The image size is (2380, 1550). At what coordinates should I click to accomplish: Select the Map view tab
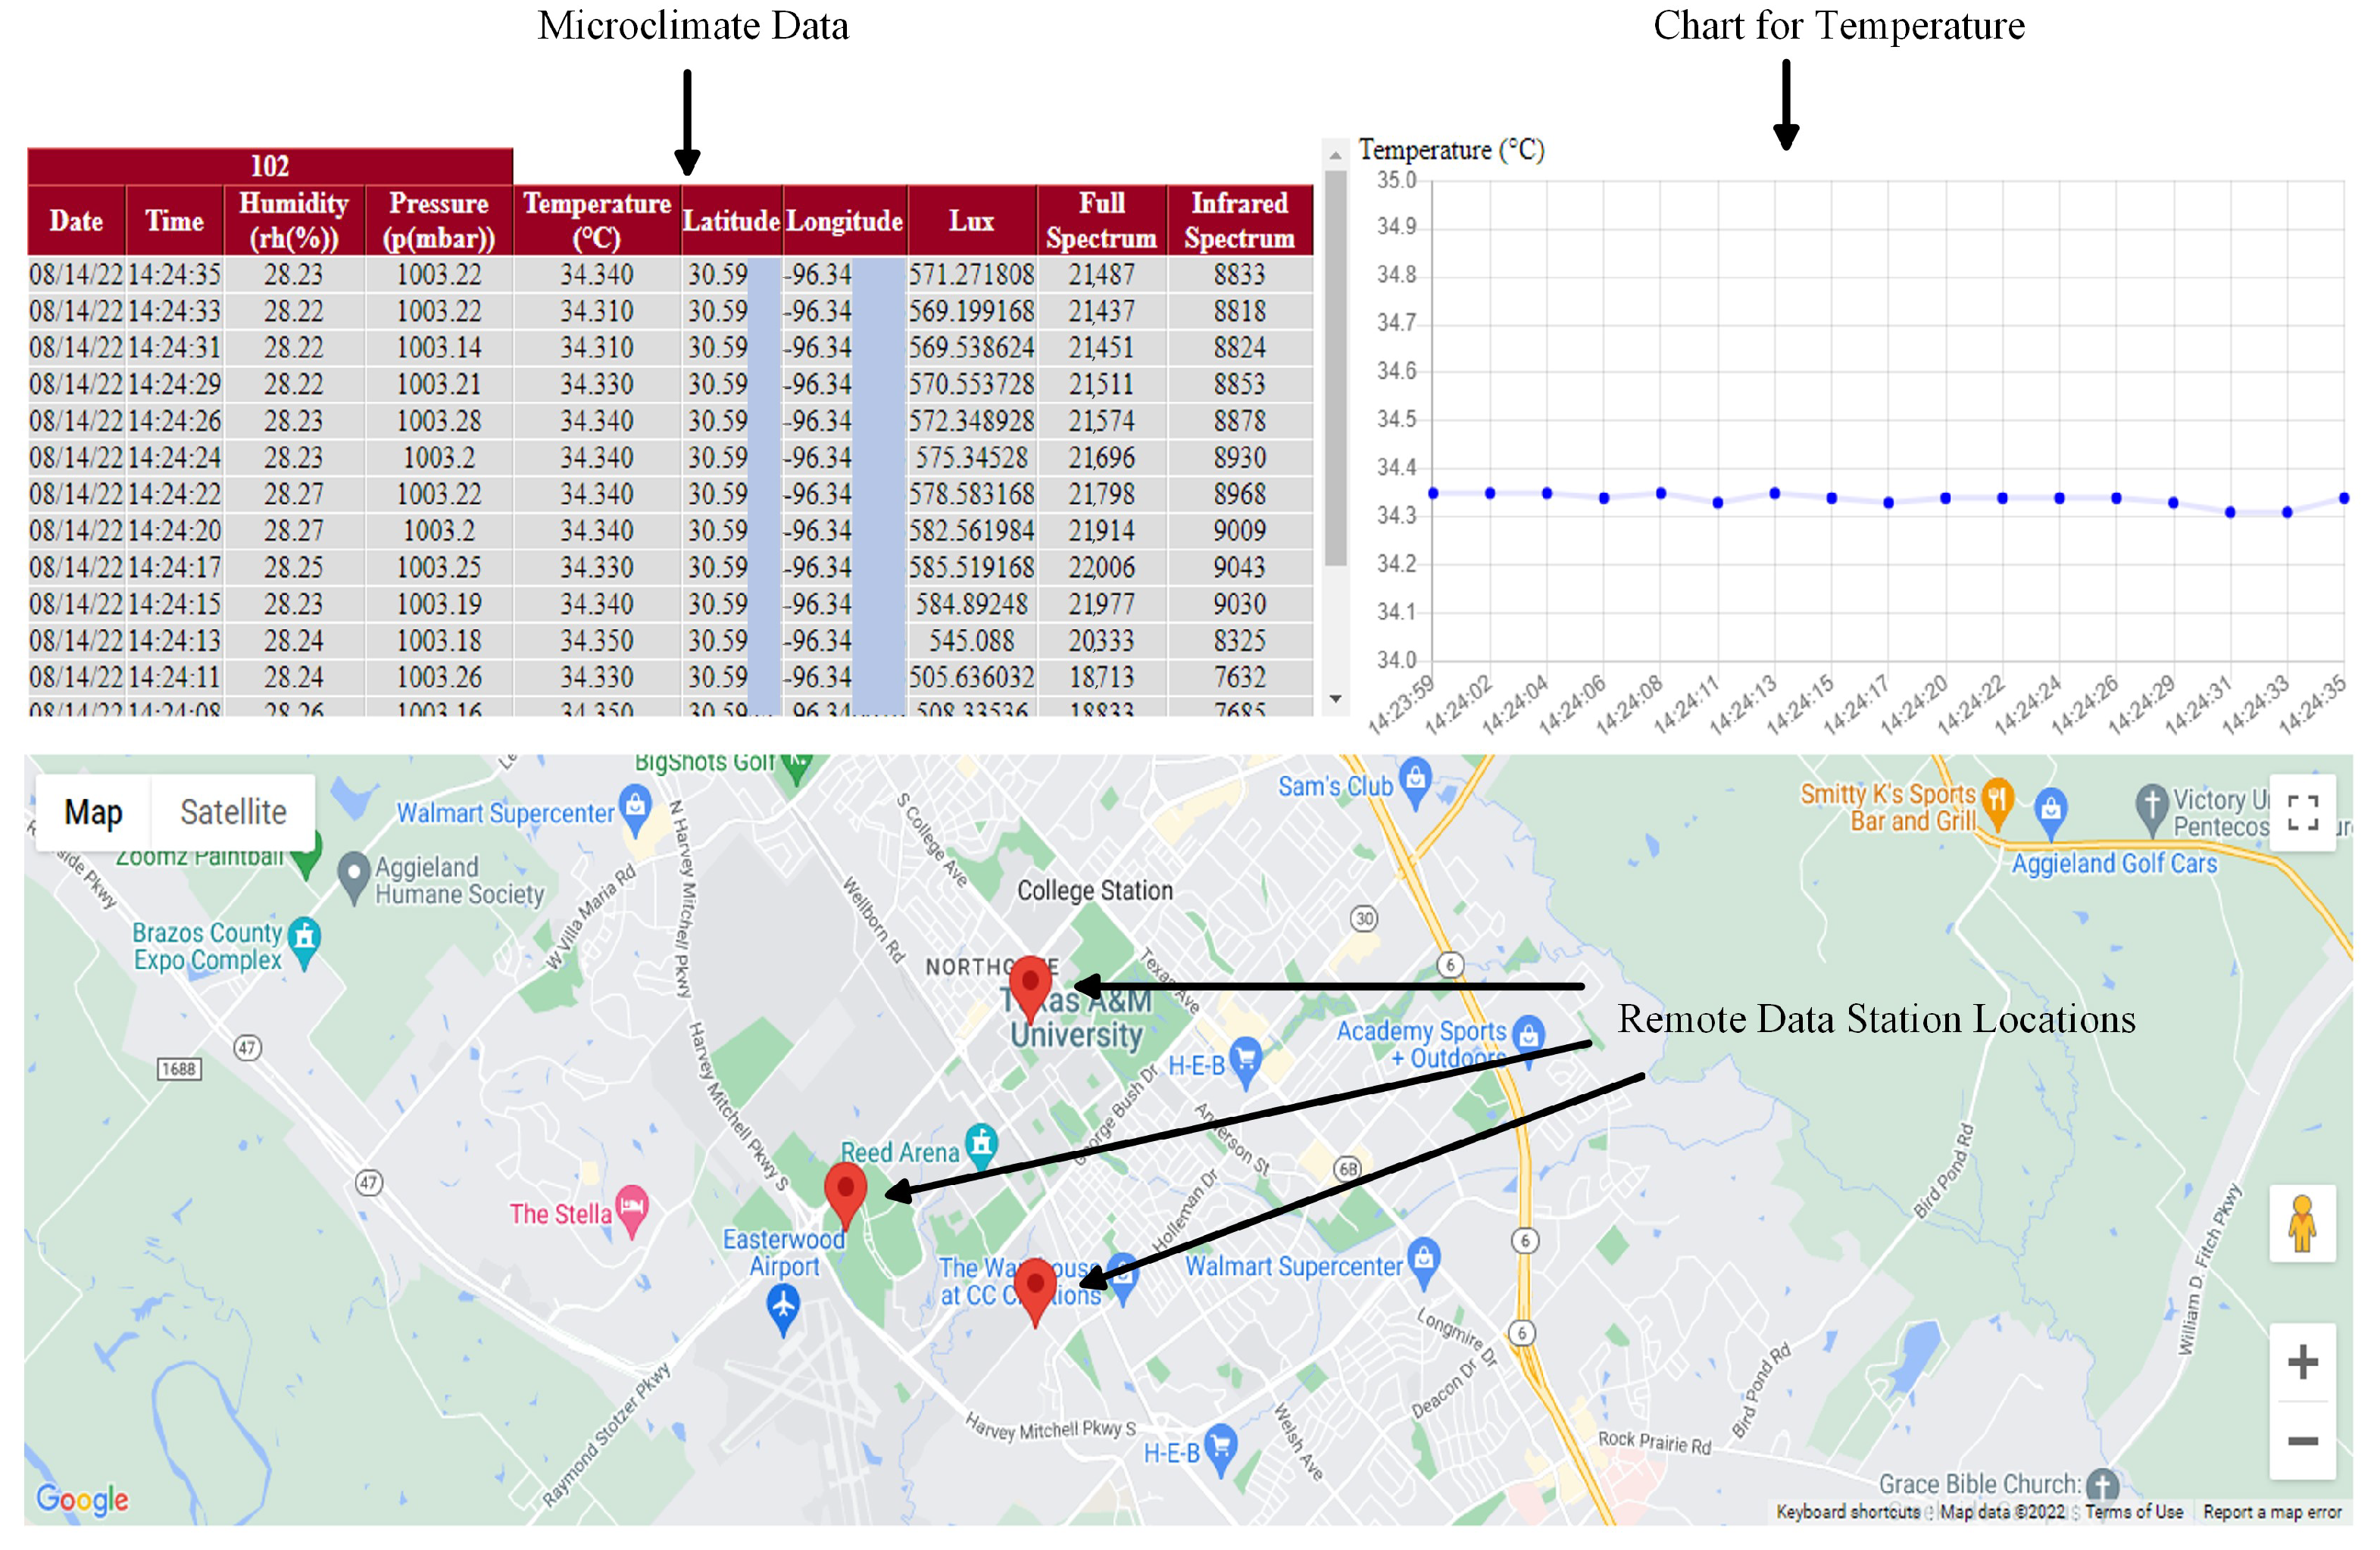point(93,812)
